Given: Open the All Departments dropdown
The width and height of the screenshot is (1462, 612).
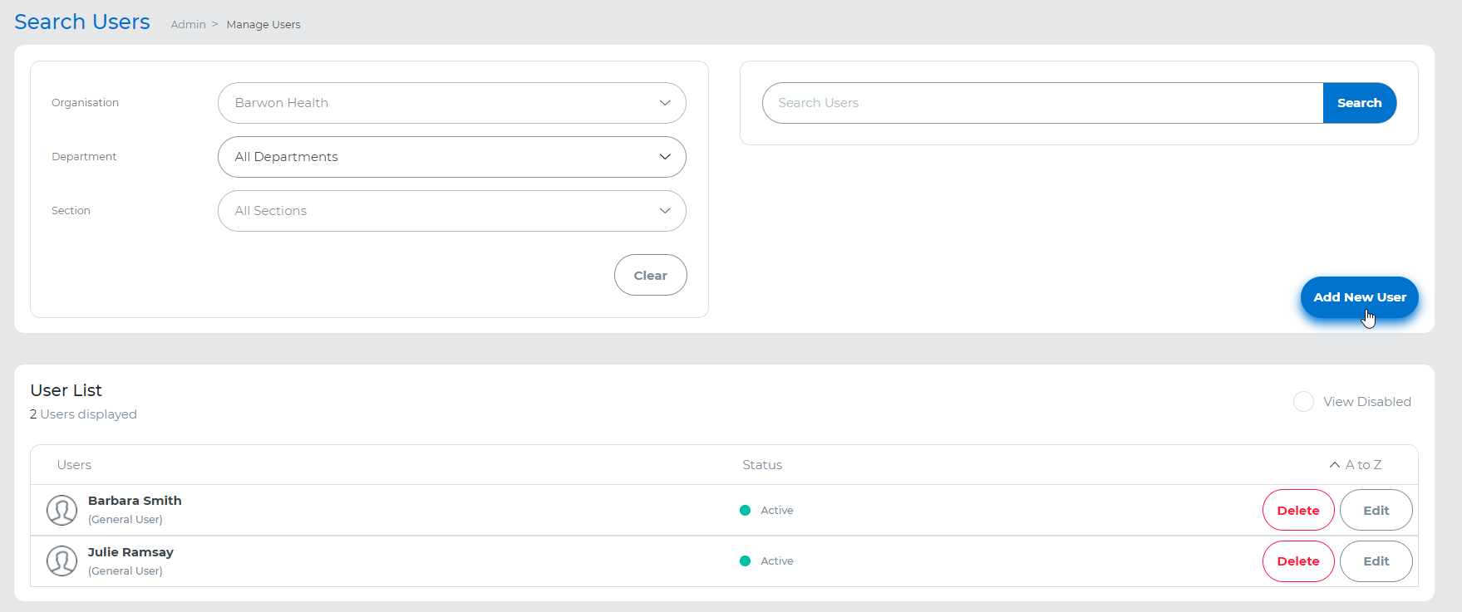Looking at the screenshot, I should coord(451,157).
